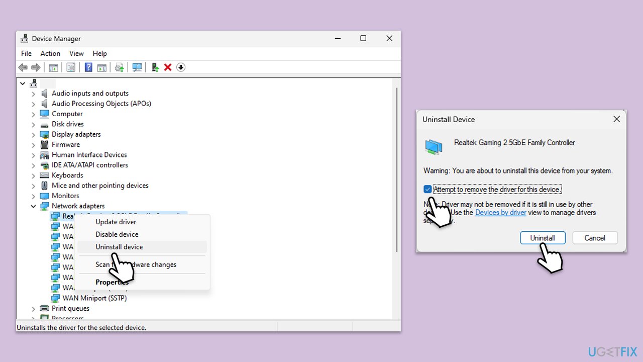Click Cancel in the Uninstall Device dialog
The width and height of the screenshot is (643, 362).
[595, 238]
